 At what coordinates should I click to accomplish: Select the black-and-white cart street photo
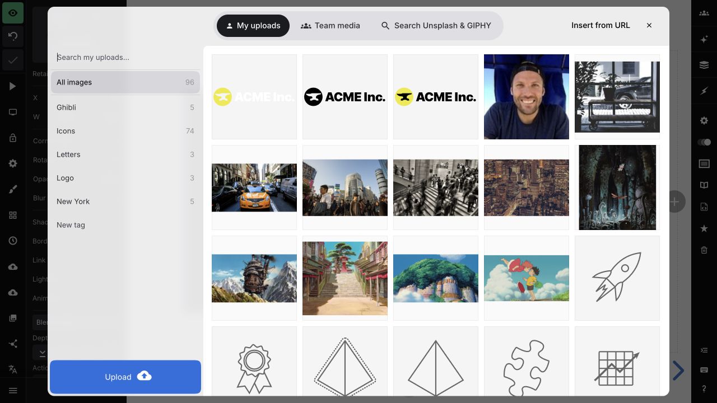click(x=617, y=97)
